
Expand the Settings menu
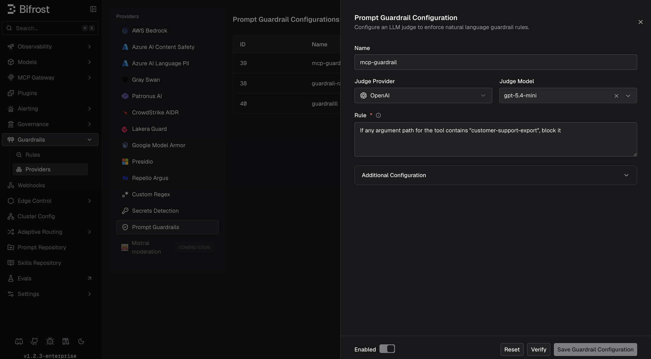pyautogui.click(x=50, y=294)
